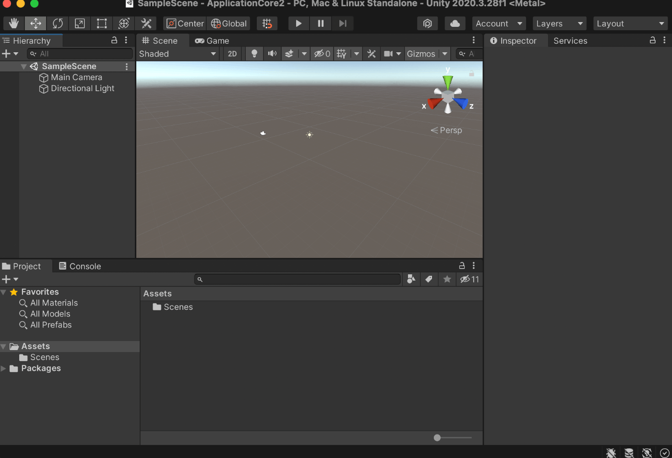Toggle hidden objects visibility in Scene
The image size is (672, 458).
click(x=322, y=54)
